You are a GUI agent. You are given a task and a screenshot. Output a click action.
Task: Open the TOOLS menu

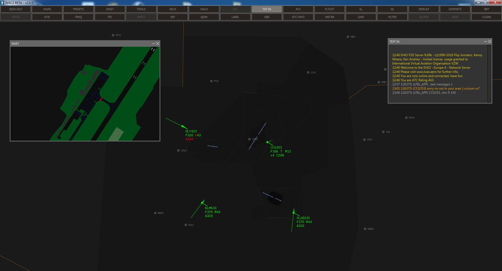[141, 9]
